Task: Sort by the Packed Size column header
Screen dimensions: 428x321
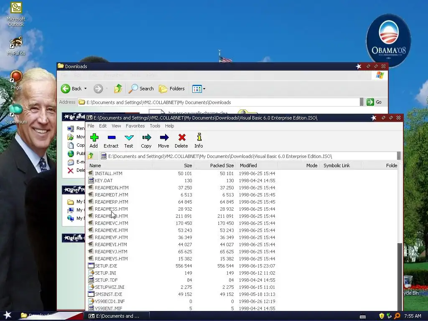Action: coord(215,166)
